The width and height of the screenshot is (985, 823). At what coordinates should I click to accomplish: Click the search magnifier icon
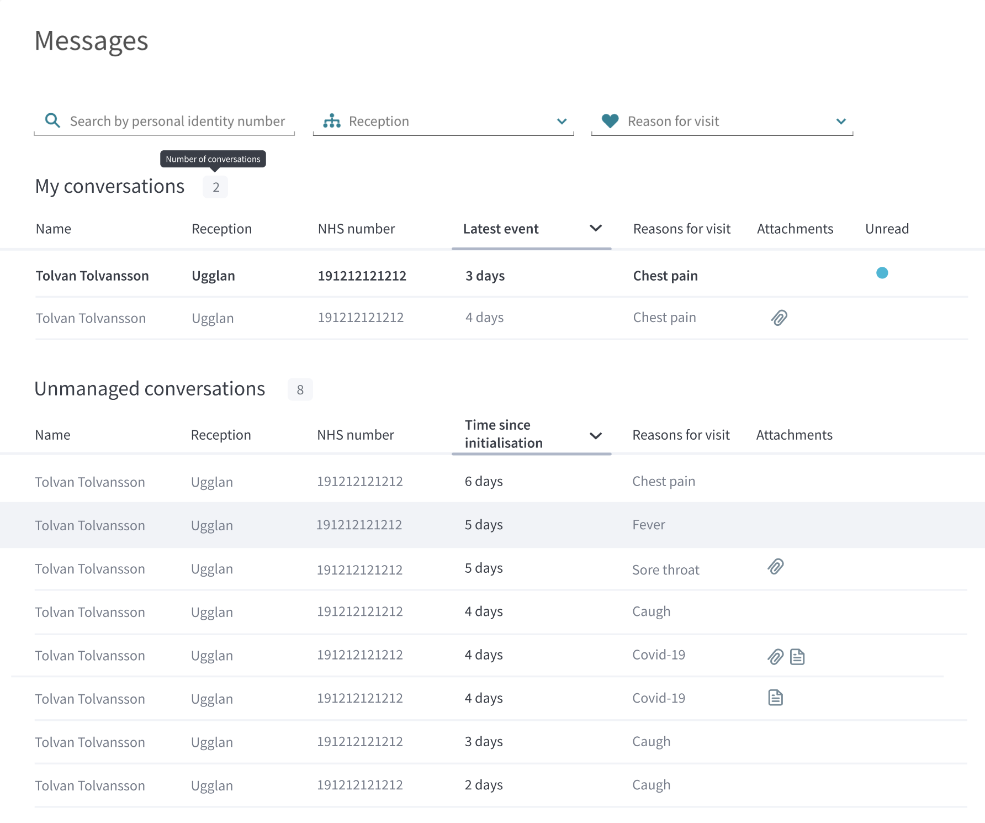[52, 120]
